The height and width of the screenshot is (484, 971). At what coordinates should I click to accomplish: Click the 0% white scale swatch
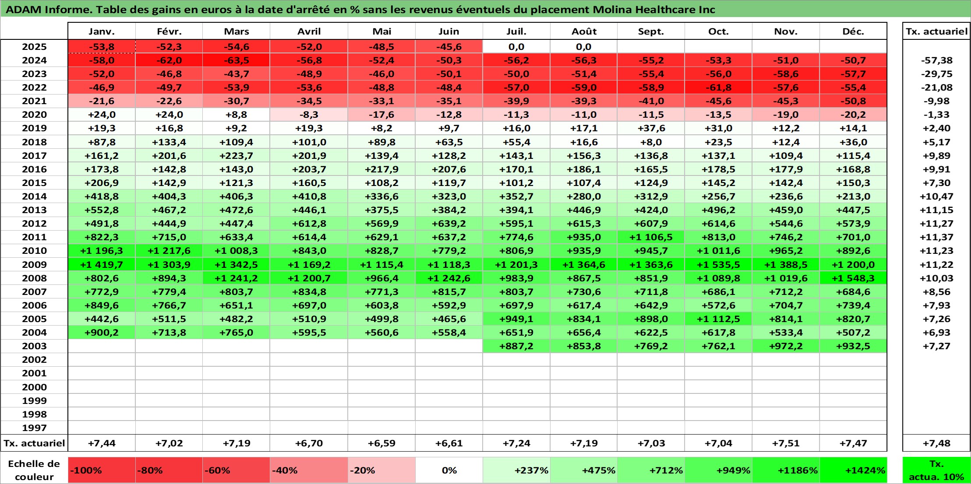tap(449, 470)
